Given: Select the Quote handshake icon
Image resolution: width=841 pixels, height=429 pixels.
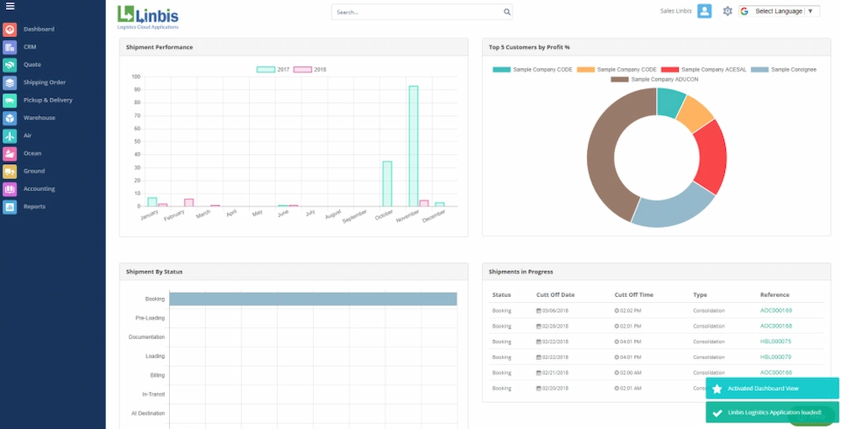Looking at the screenshot, I should pos(9,65).
